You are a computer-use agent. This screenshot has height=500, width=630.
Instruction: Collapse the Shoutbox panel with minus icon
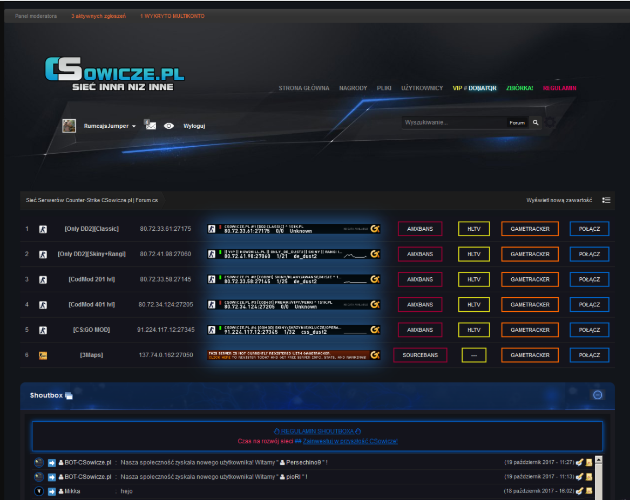tap(598, 395)
